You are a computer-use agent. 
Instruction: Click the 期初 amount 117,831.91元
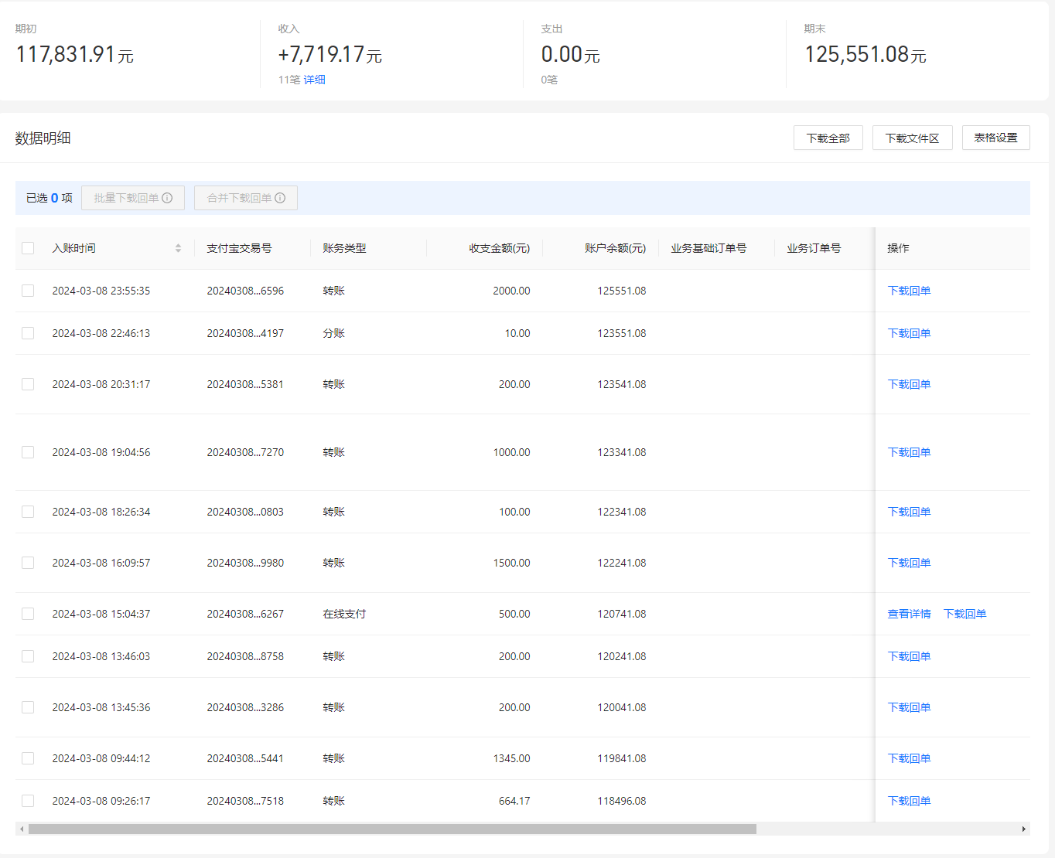(x=74, y=54)
